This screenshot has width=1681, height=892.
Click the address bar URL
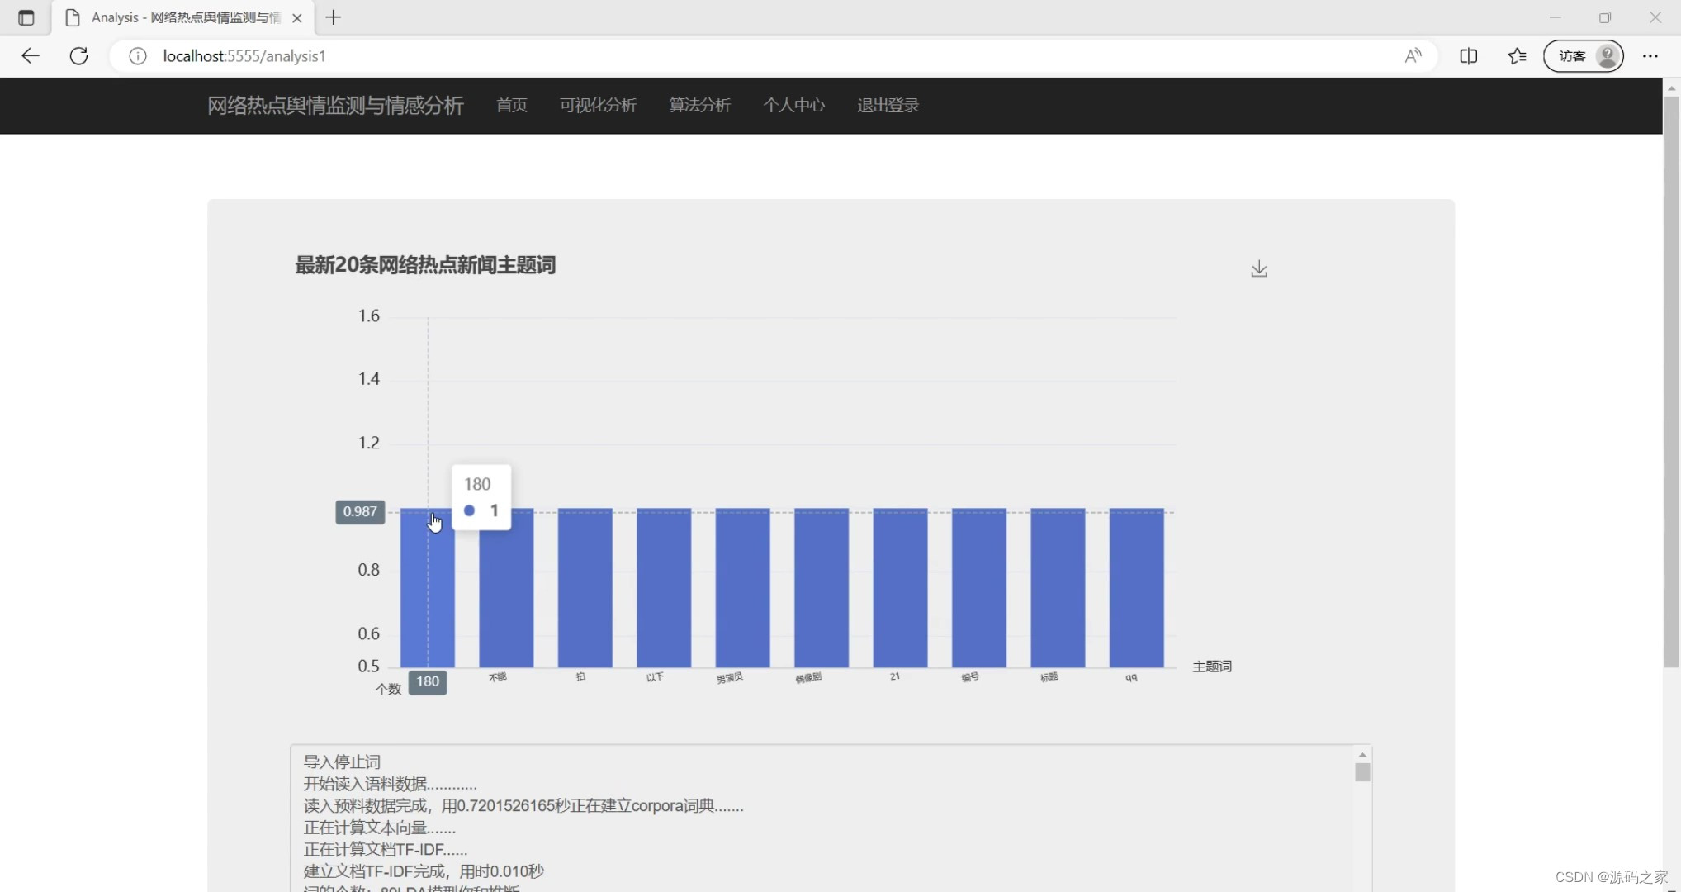tap(244, 56)
